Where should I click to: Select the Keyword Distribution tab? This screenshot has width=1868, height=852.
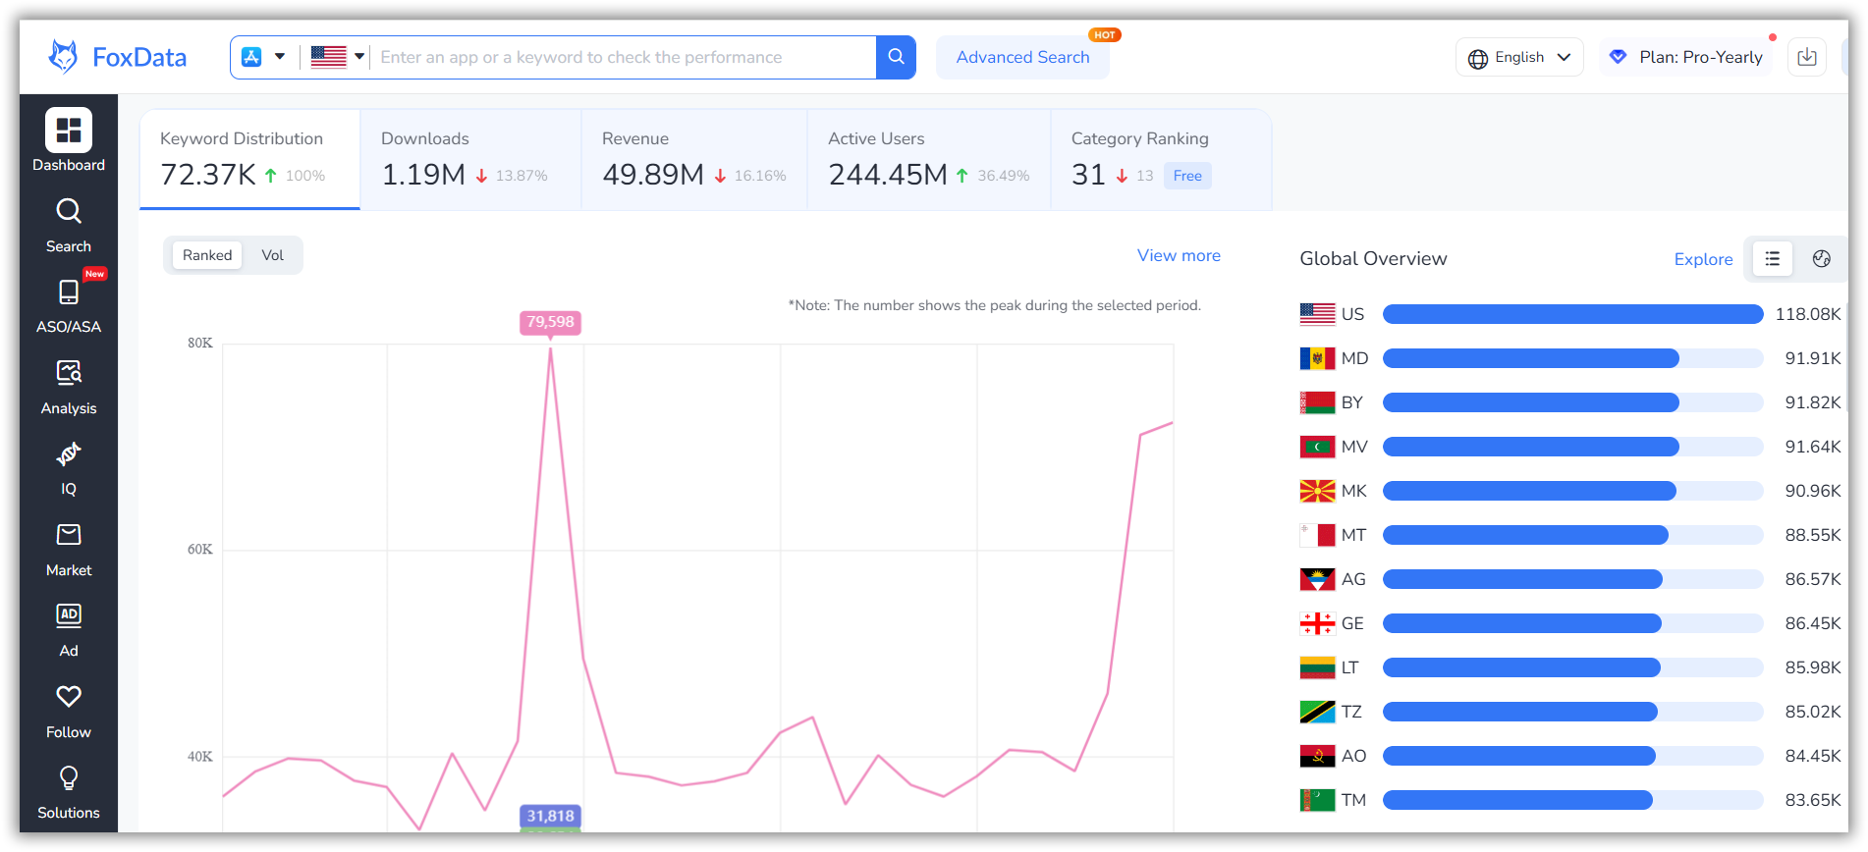(x=250, y=159)
